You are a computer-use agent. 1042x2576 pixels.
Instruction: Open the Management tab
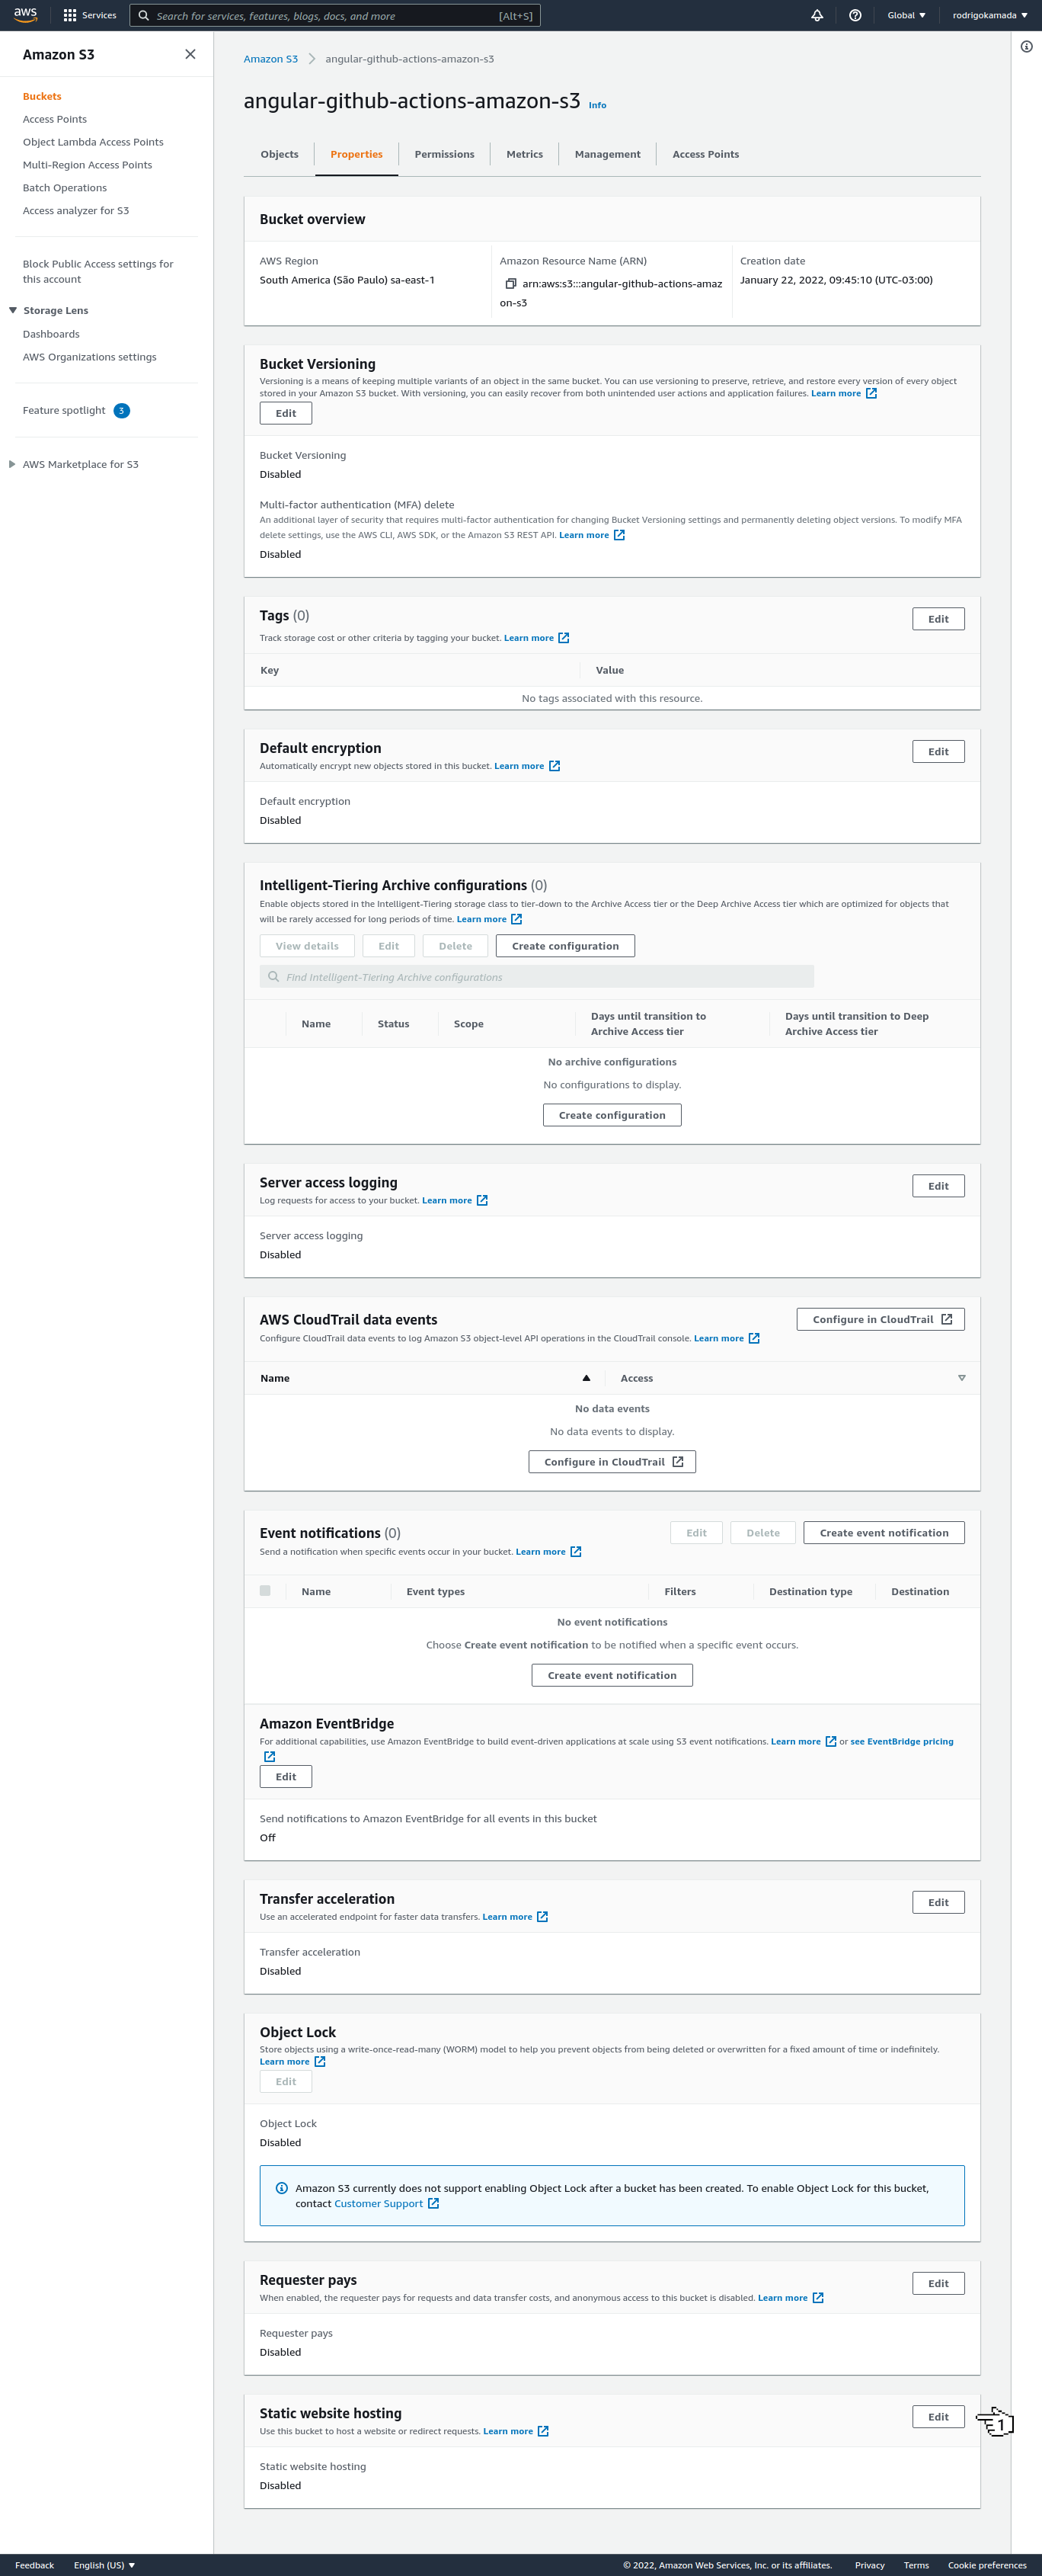607,155
